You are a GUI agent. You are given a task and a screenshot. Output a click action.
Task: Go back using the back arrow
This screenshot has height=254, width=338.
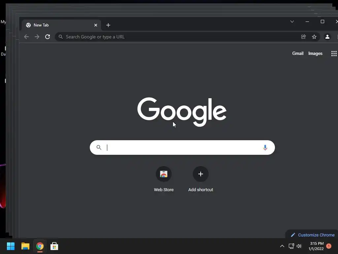coord(26,37)
